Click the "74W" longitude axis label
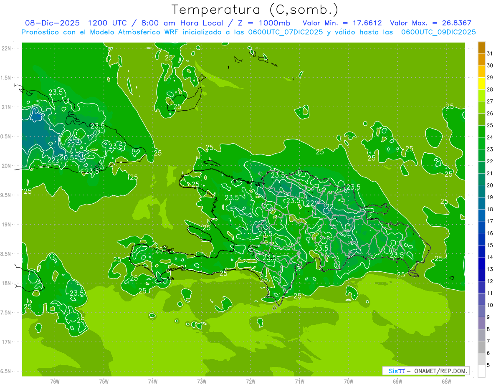This screenshot has width=501, height=387. point(153,381)
